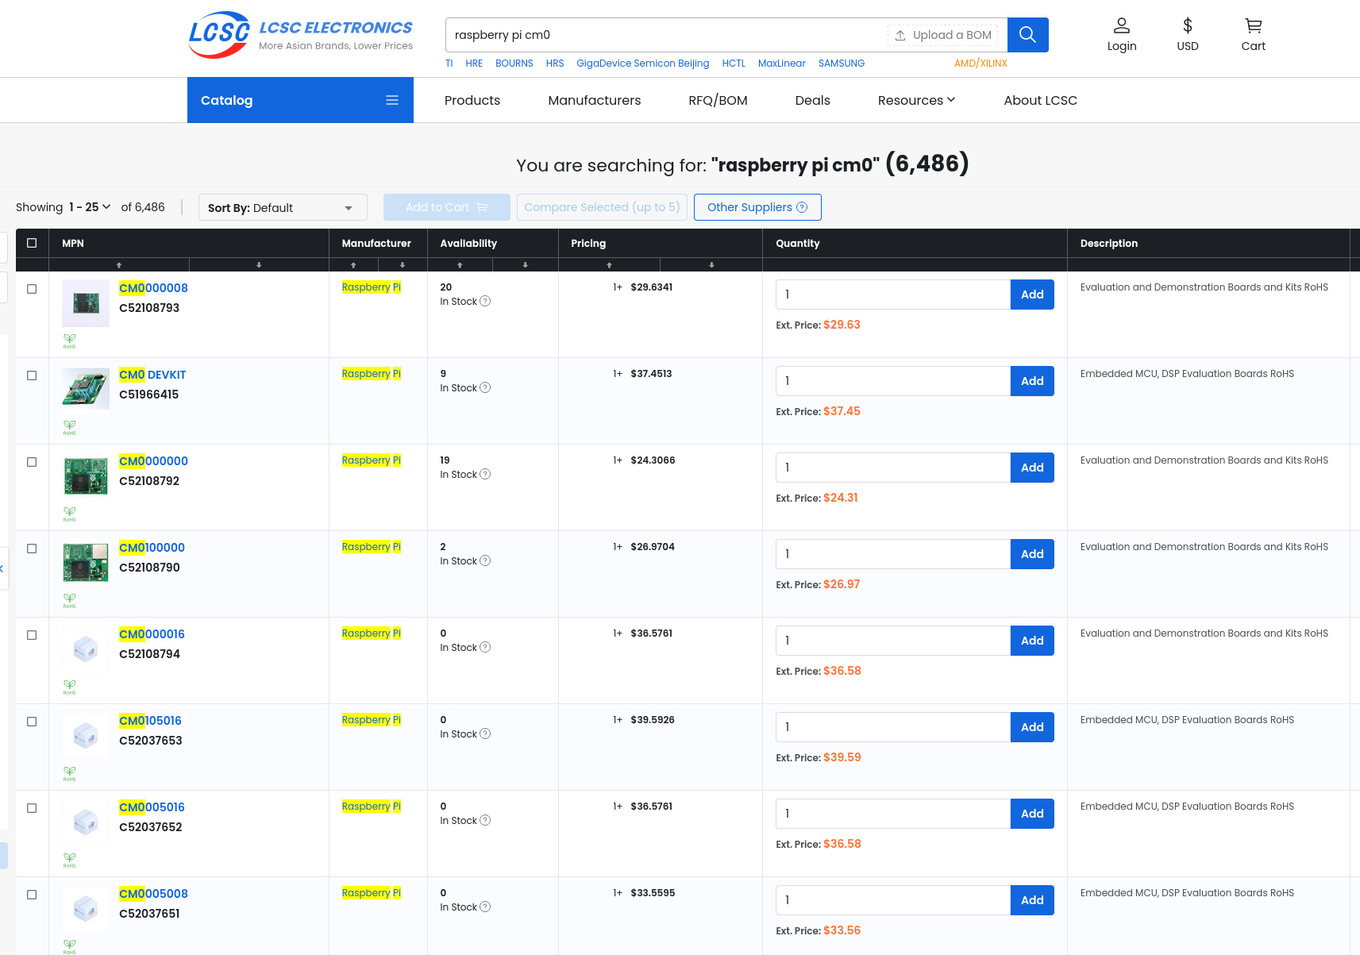Click the Catalog hamburger menu icon

(392, 100)
